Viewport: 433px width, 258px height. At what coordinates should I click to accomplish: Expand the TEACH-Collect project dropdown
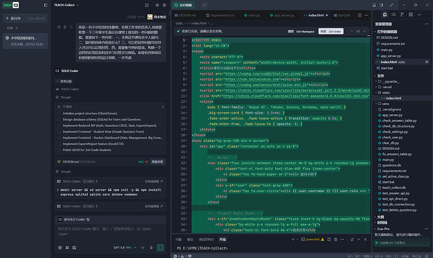[x=67, y=5]
